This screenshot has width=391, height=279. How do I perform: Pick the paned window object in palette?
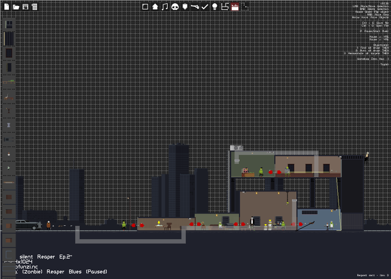[x=9, y=24]
